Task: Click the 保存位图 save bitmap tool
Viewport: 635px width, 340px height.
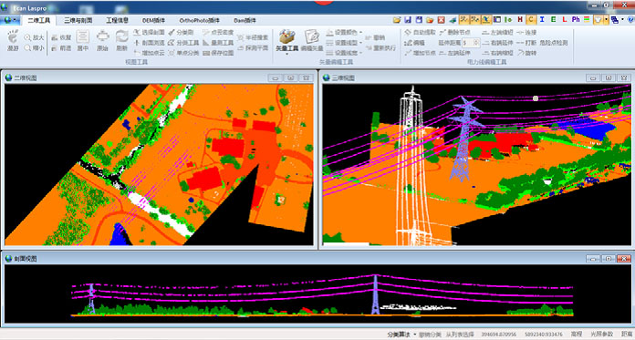Action: pyautogui.click(x=218, y=53)
